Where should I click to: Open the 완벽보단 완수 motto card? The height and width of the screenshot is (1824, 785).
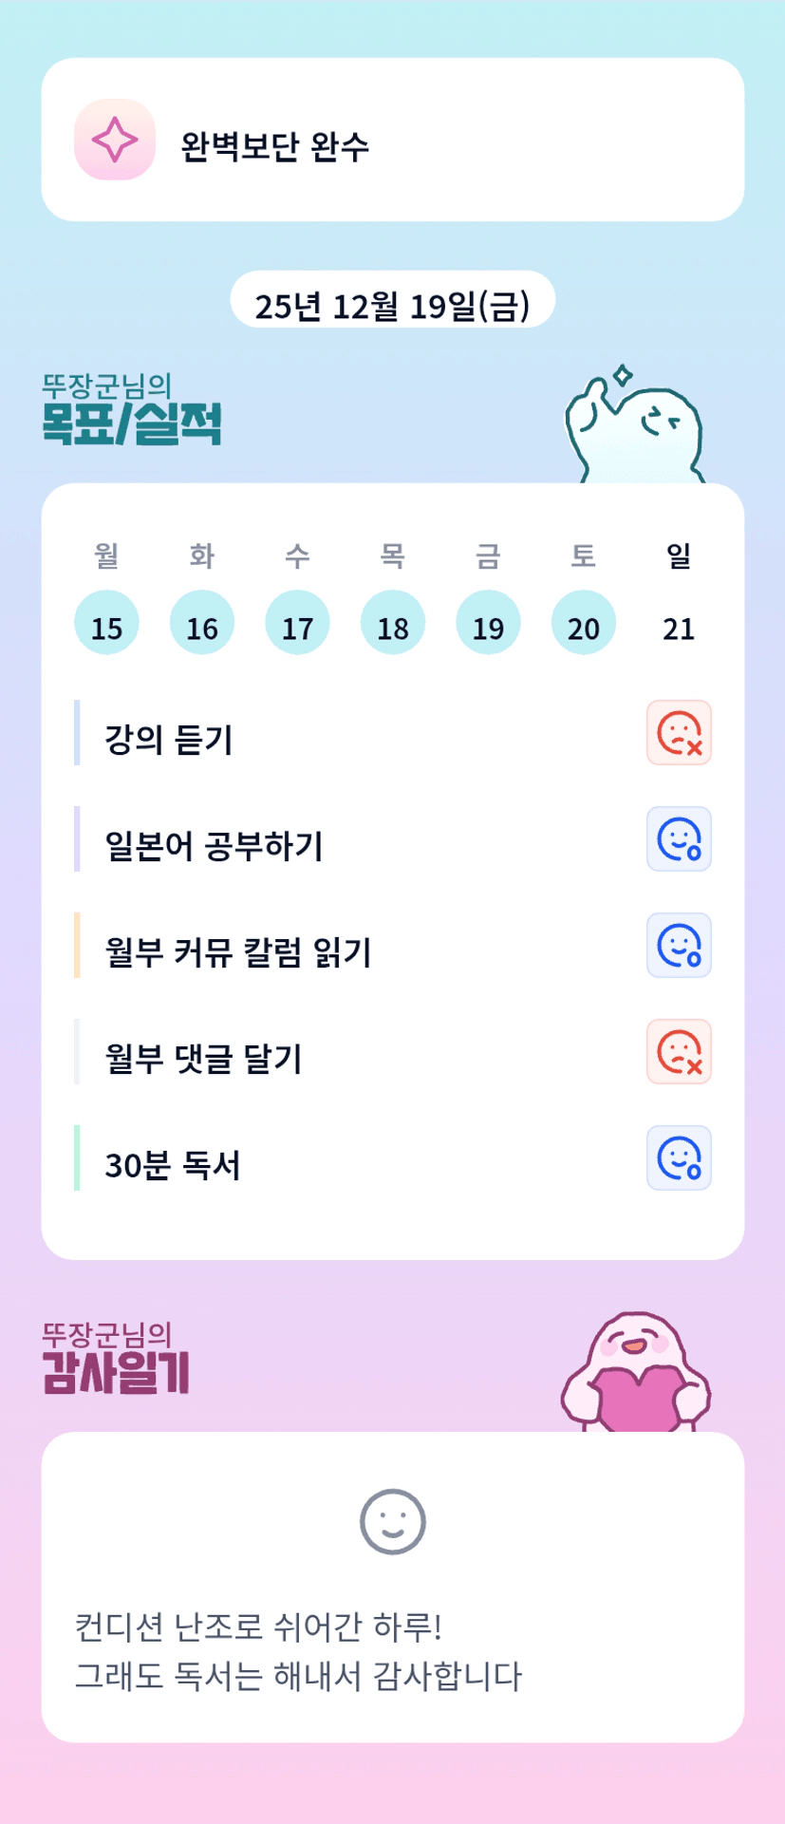click(392, 141)
